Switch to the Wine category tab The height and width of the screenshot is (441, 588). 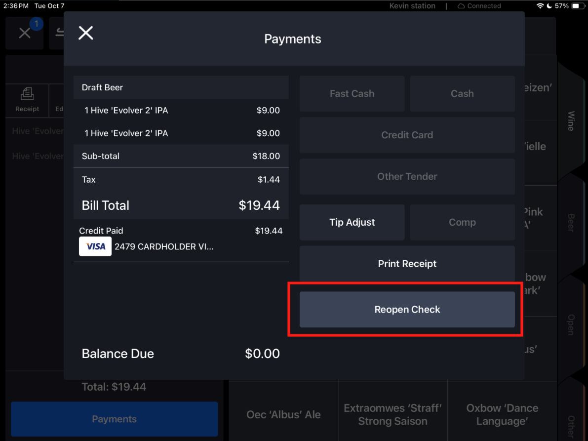pyautogui.click(x=571, y=121)
